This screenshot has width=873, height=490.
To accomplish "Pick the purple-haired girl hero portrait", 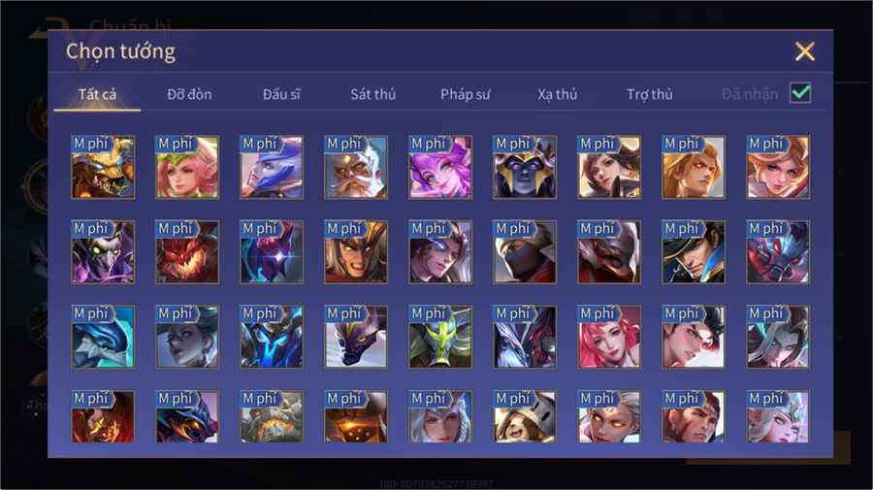I will click(440, 167).
